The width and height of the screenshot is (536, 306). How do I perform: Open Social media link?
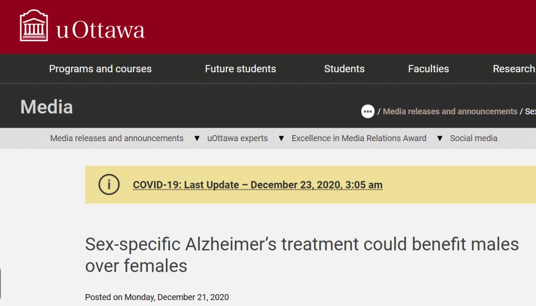(473, 139)
